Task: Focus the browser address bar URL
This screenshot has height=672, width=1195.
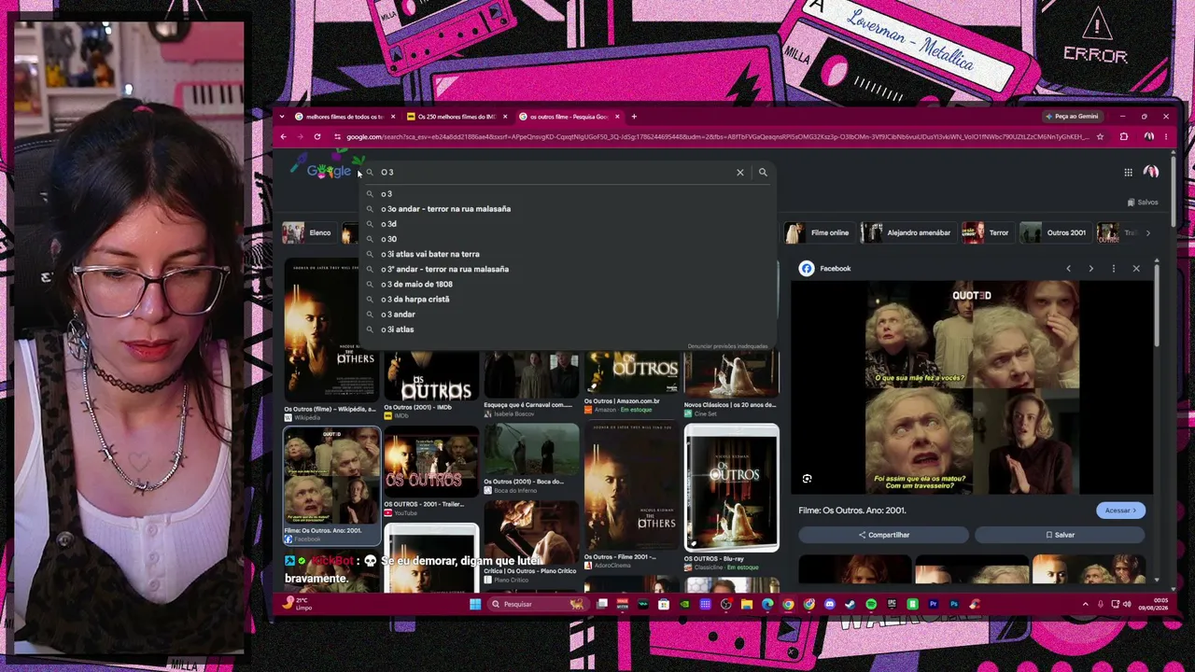Action: [717, 136]
